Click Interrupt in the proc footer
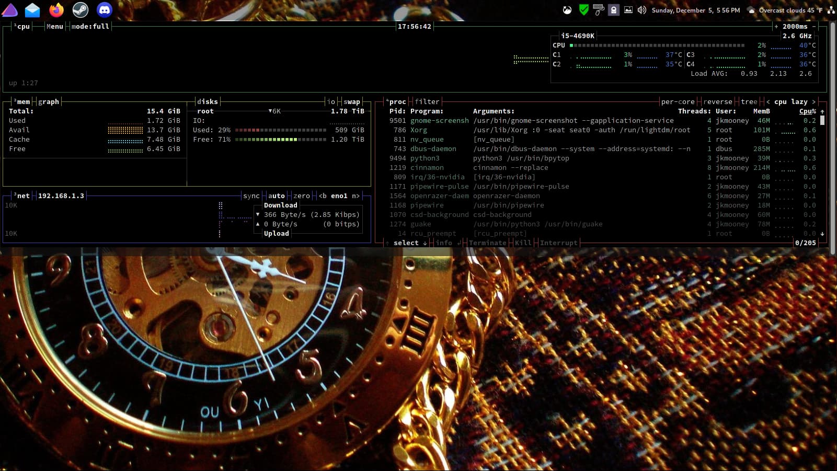The height and width of the screenshot is (471, 837). (559, 243)
